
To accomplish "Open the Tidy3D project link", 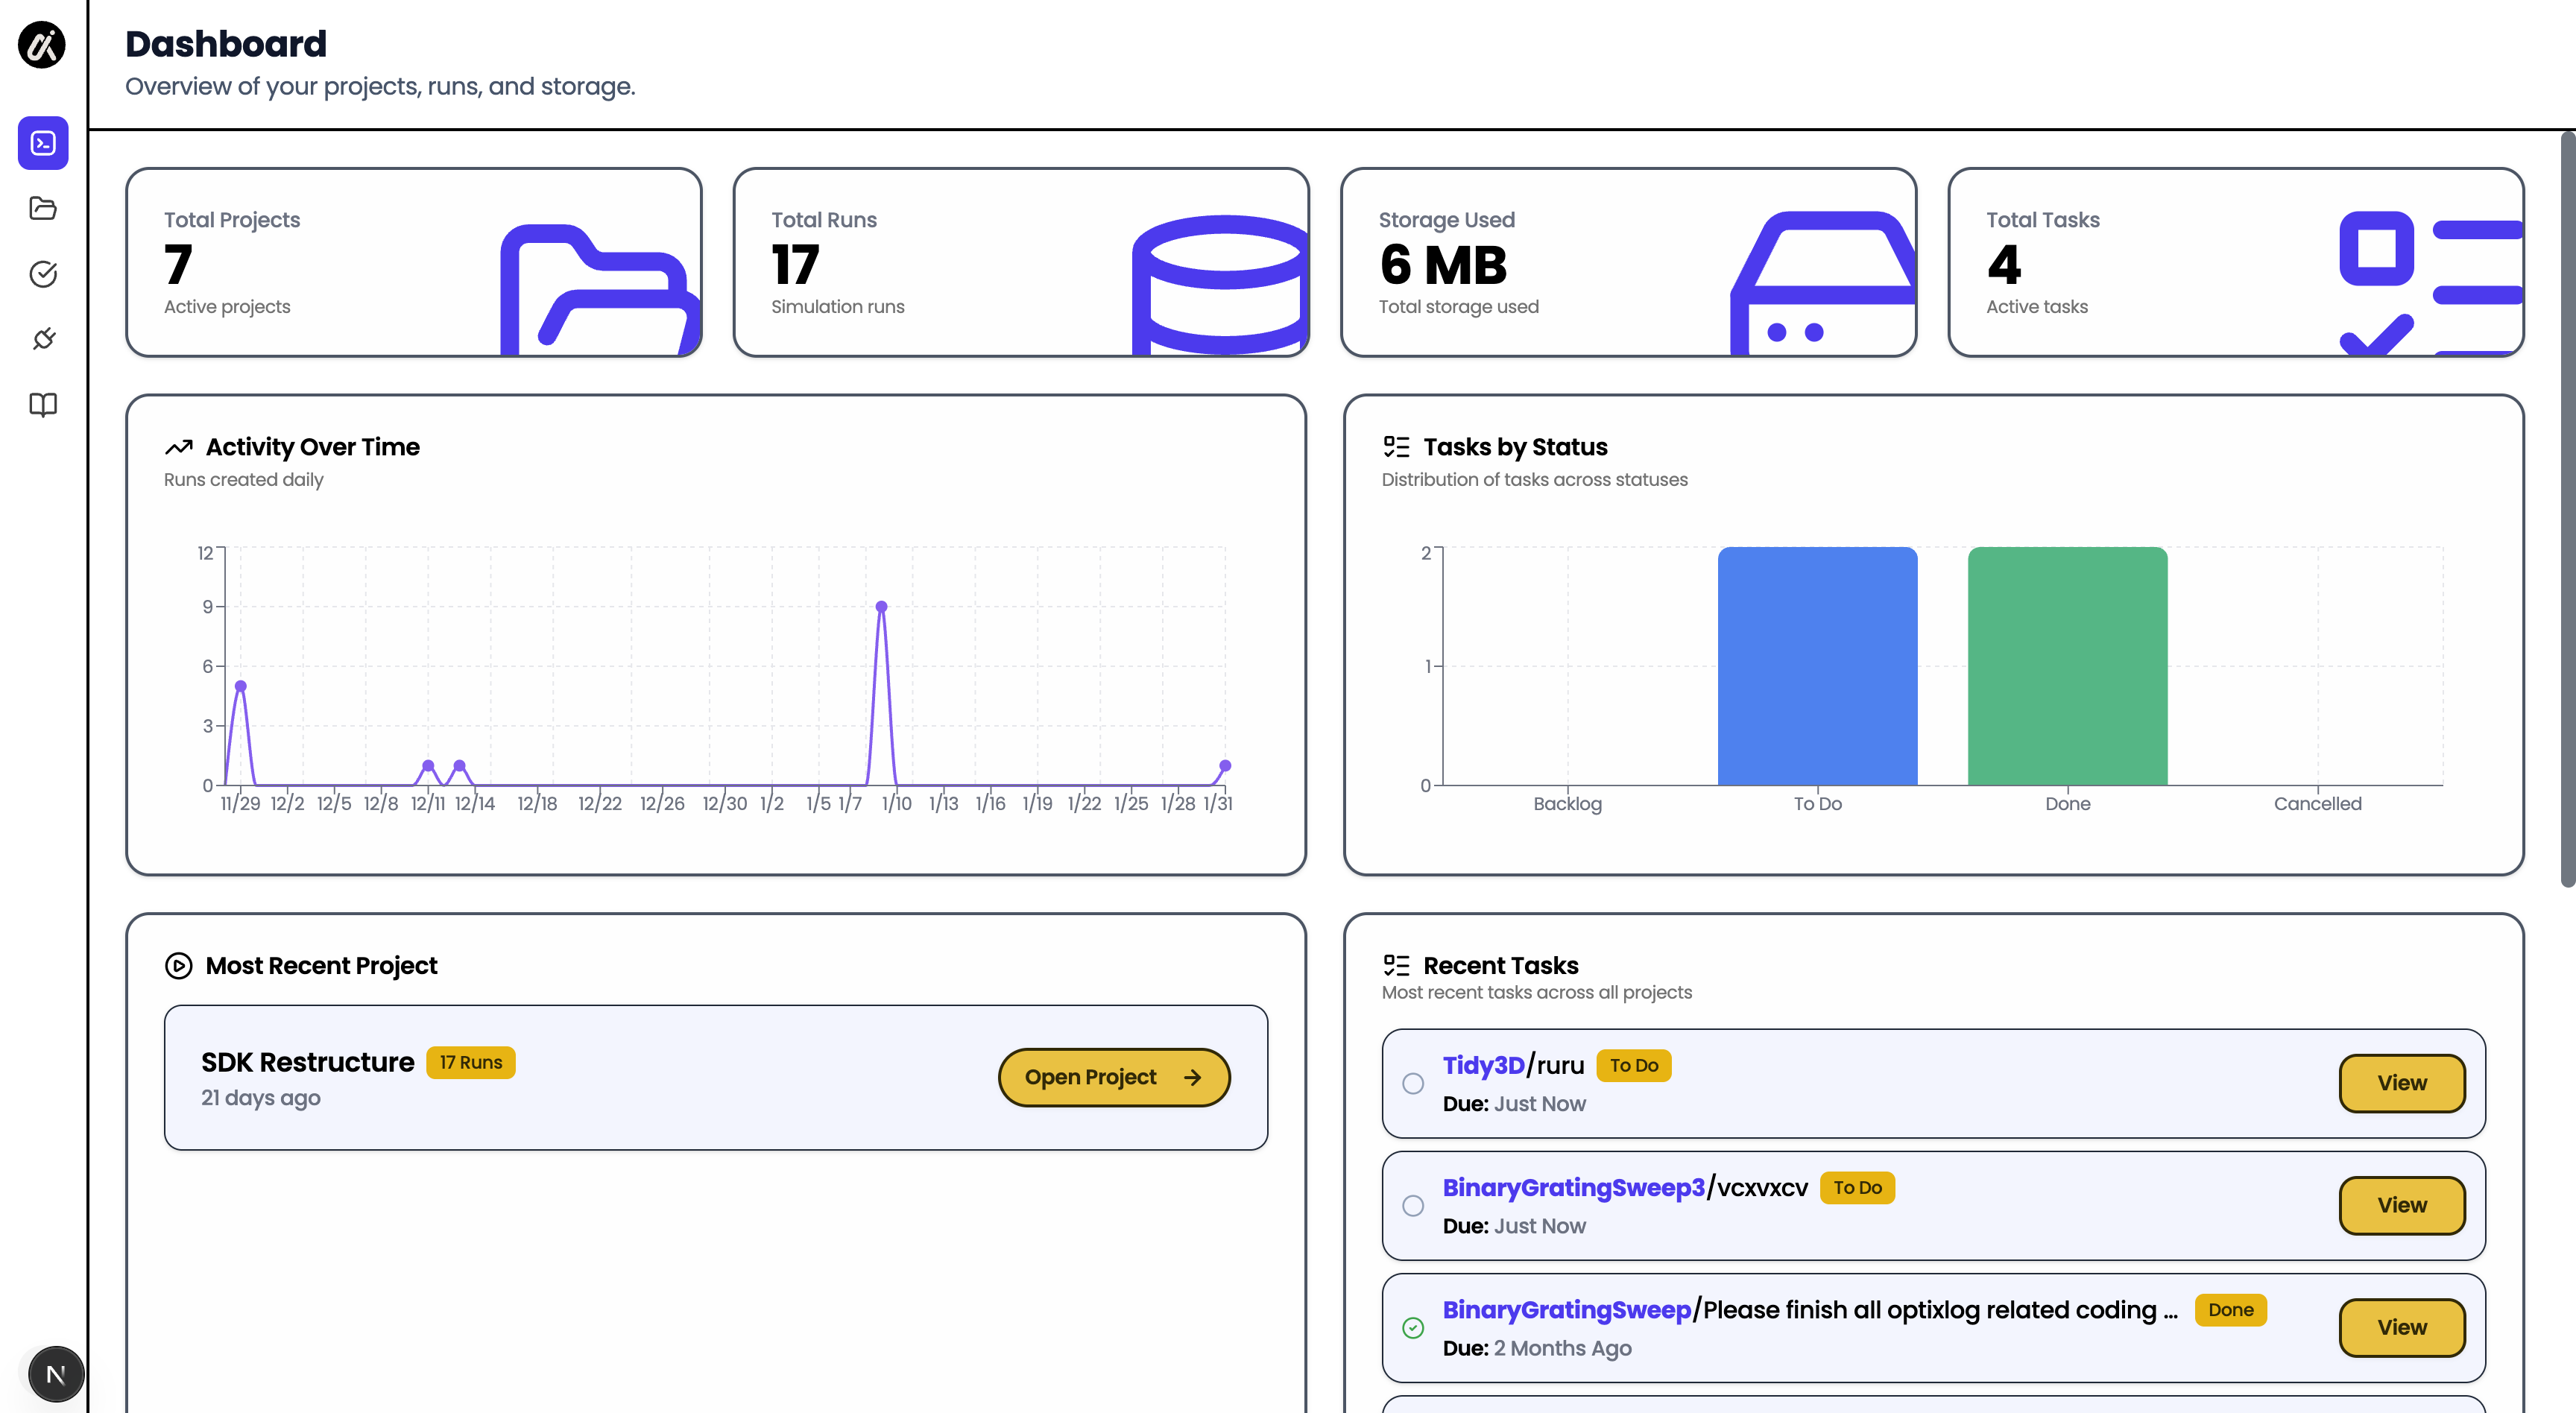I will pyautogui.click(x=1483, y=1065).
